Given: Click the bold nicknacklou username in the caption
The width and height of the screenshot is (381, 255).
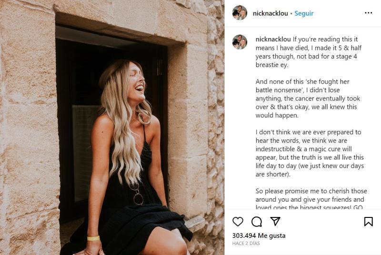Looking at the screenshot, I should click(x=273, y=39).
